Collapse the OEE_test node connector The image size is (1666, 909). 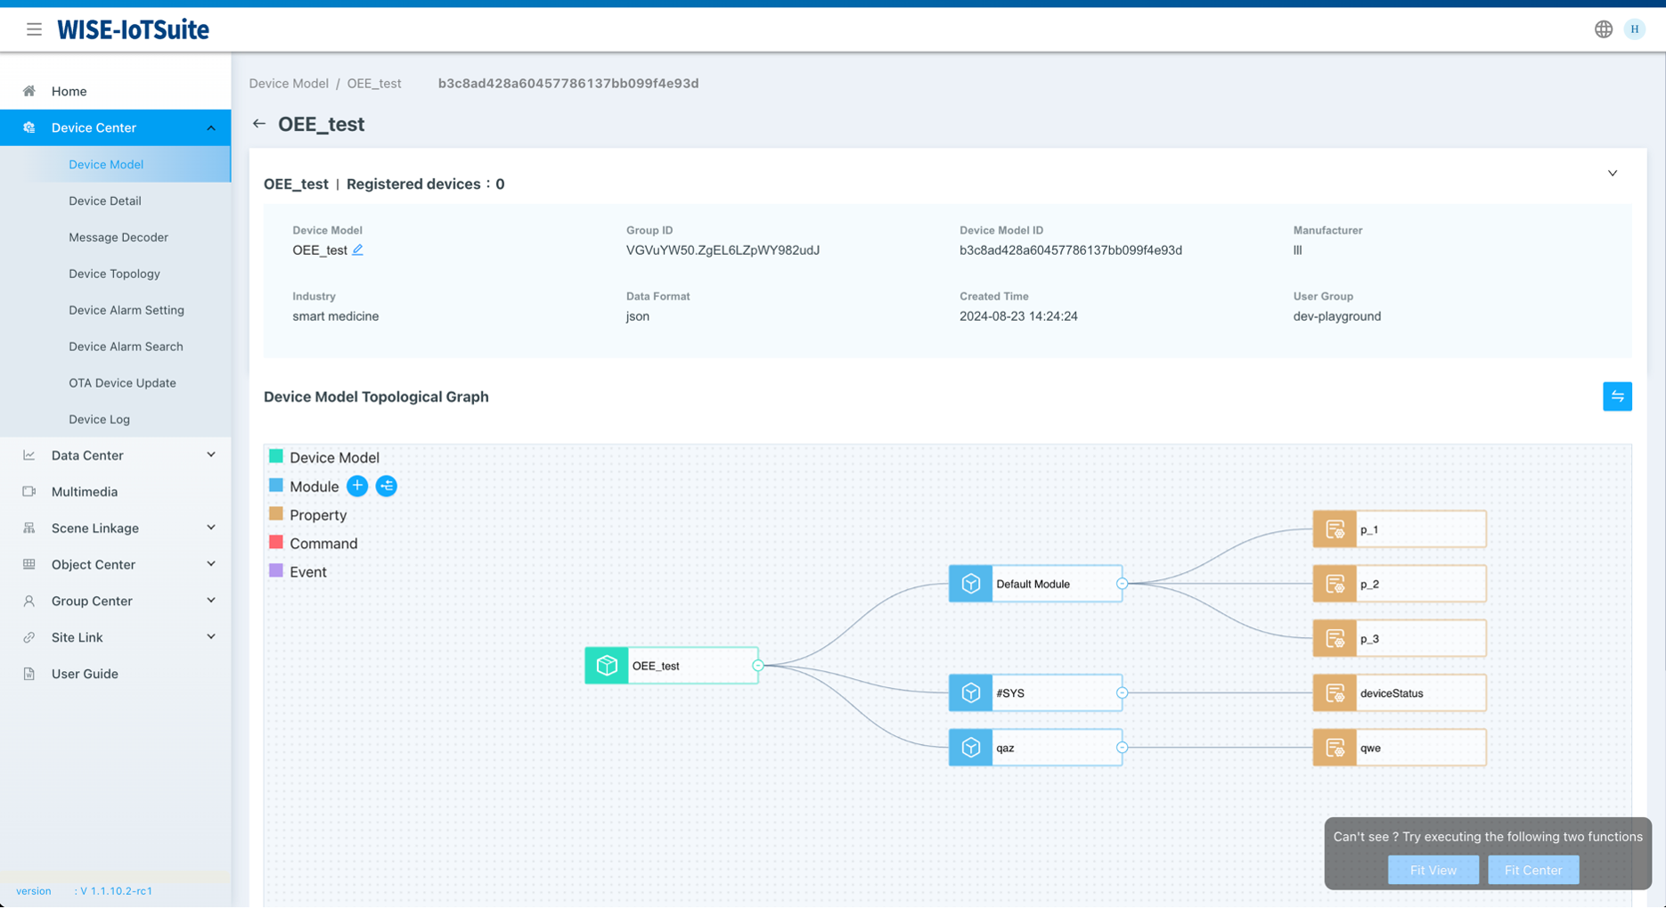[x=758, y=666]
